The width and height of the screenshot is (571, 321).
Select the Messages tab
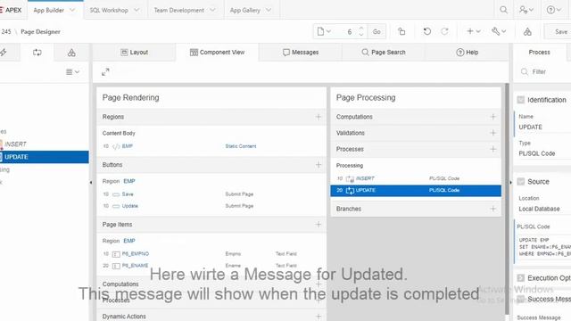click(301, 53)
